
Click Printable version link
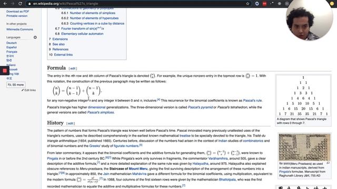tap(17, 16)
